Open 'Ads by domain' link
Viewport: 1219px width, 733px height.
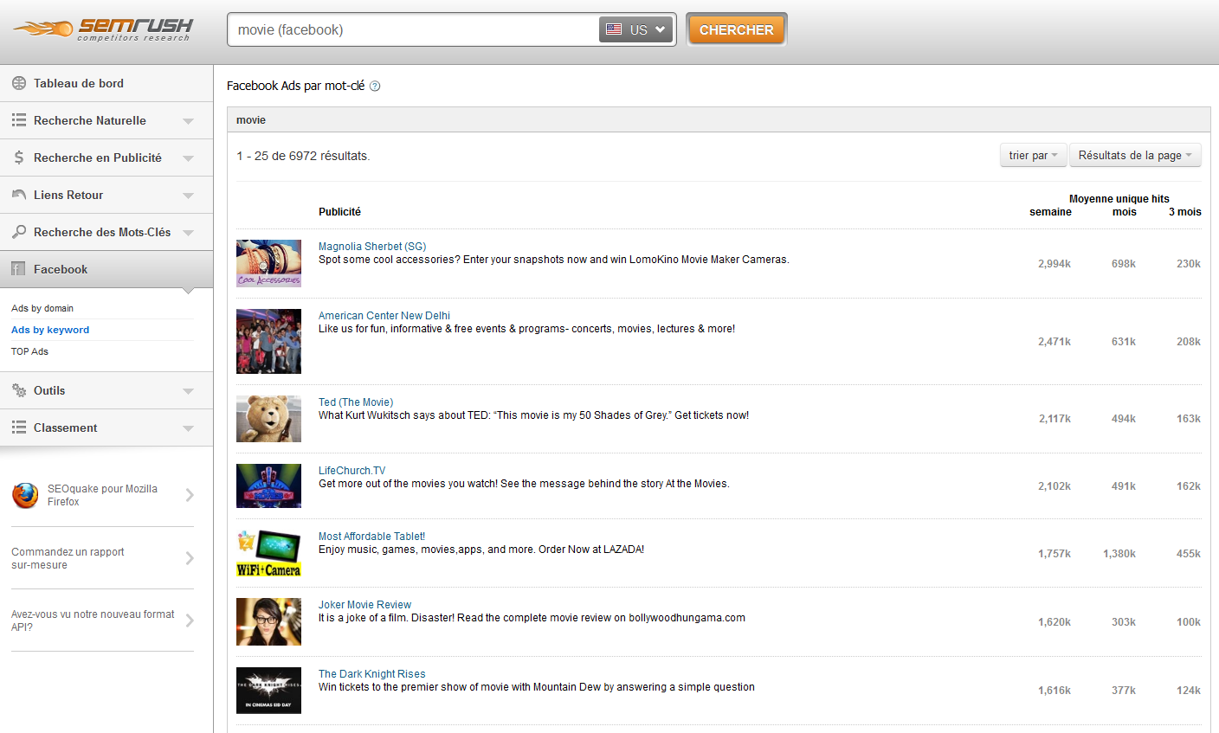(42, 308)
